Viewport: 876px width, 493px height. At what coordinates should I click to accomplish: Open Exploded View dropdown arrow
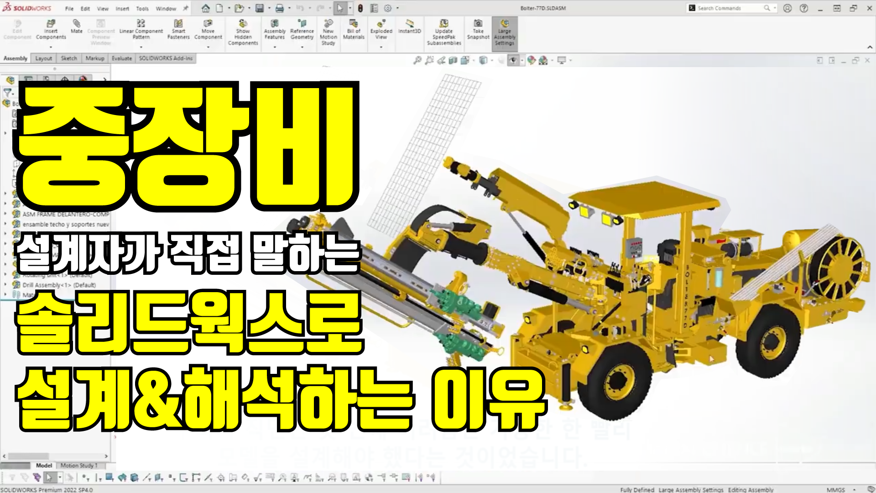coord(381,47)
